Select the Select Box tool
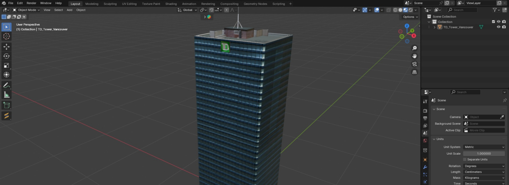The width and height of the screenshot is (509, 185). coord(7,27)
